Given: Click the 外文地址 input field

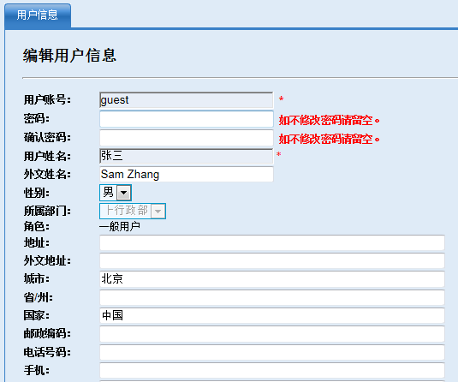Looking at the screenshot, I should point(272,261).
